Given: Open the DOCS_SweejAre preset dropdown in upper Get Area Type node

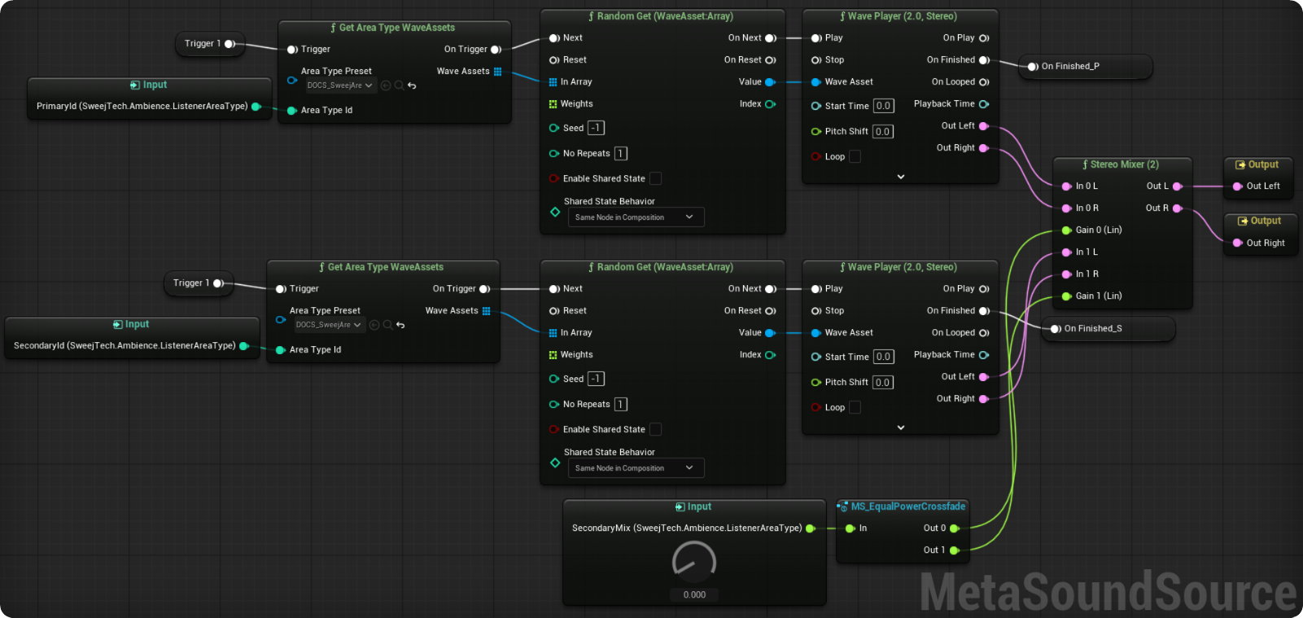Looking at the screenshot, I should [x=340, y=85].
